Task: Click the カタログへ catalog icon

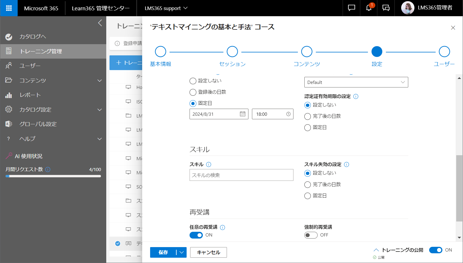Action: (9, 37)
